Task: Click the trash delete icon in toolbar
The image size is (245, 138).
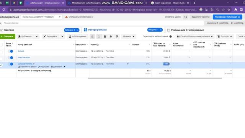Action: tap(105, 36)
